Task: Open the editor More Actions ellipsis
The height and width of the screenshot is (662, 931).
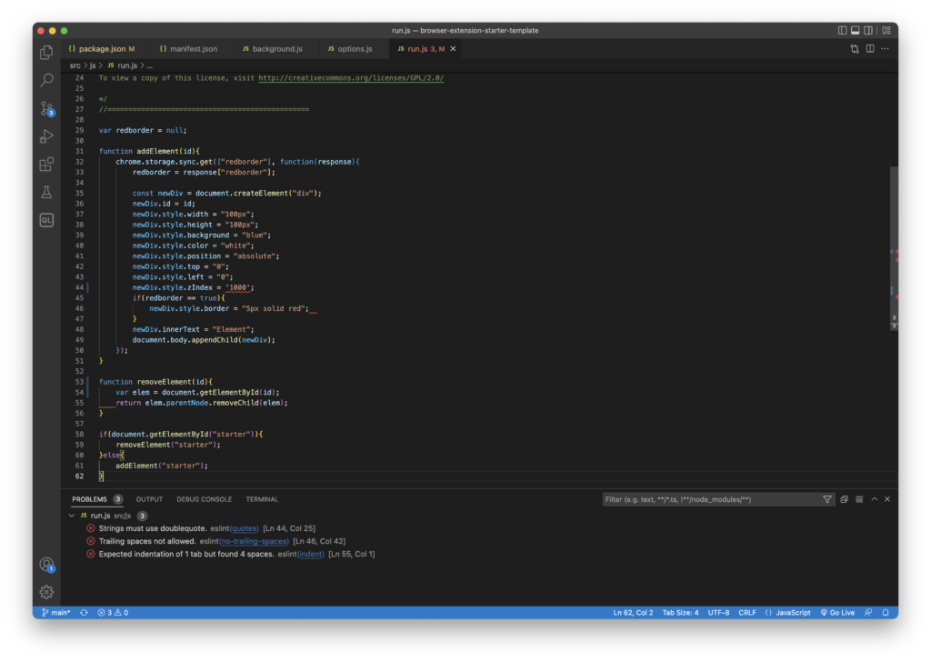Action: tap(885, 49)
